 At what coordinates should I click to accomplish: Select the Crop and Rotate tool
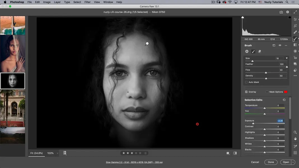tap(295, 26)
